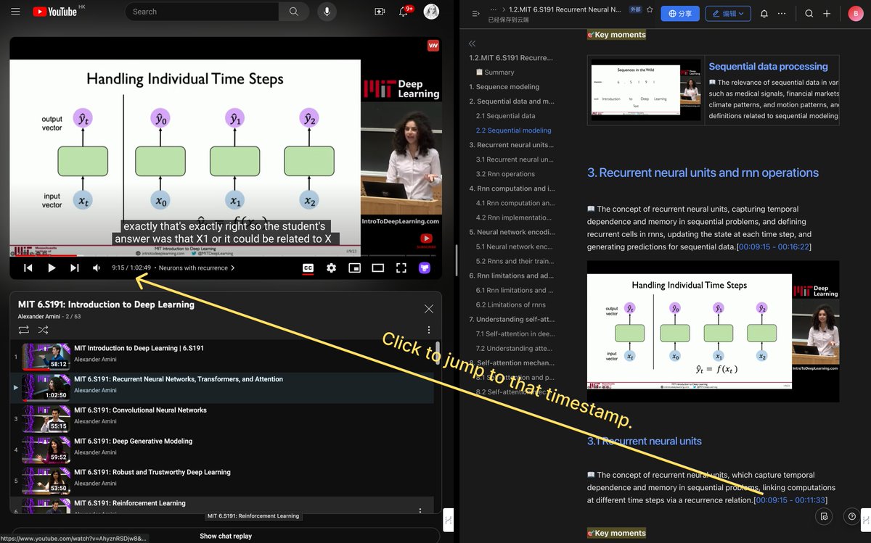Select 7.1 Self-attention outline entry

(515, 333)
